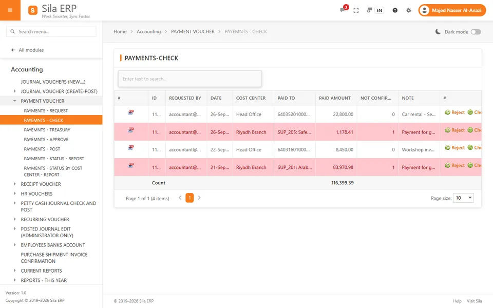Screen dimensions: 493x308
Task: Check the SUP_205 payment
Action: click(x=475, y=130)
